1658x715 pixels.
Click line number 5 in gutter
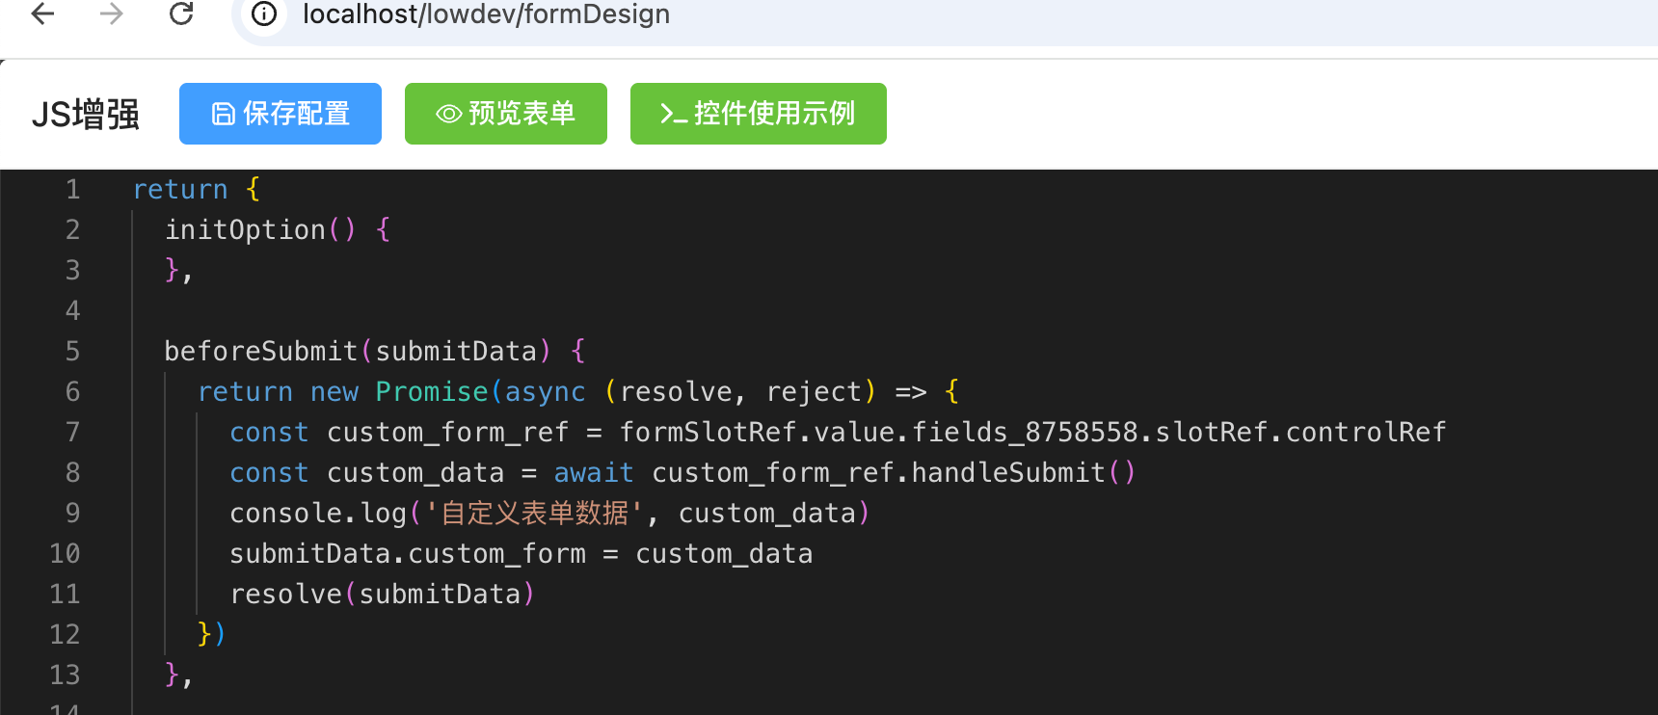72,352
